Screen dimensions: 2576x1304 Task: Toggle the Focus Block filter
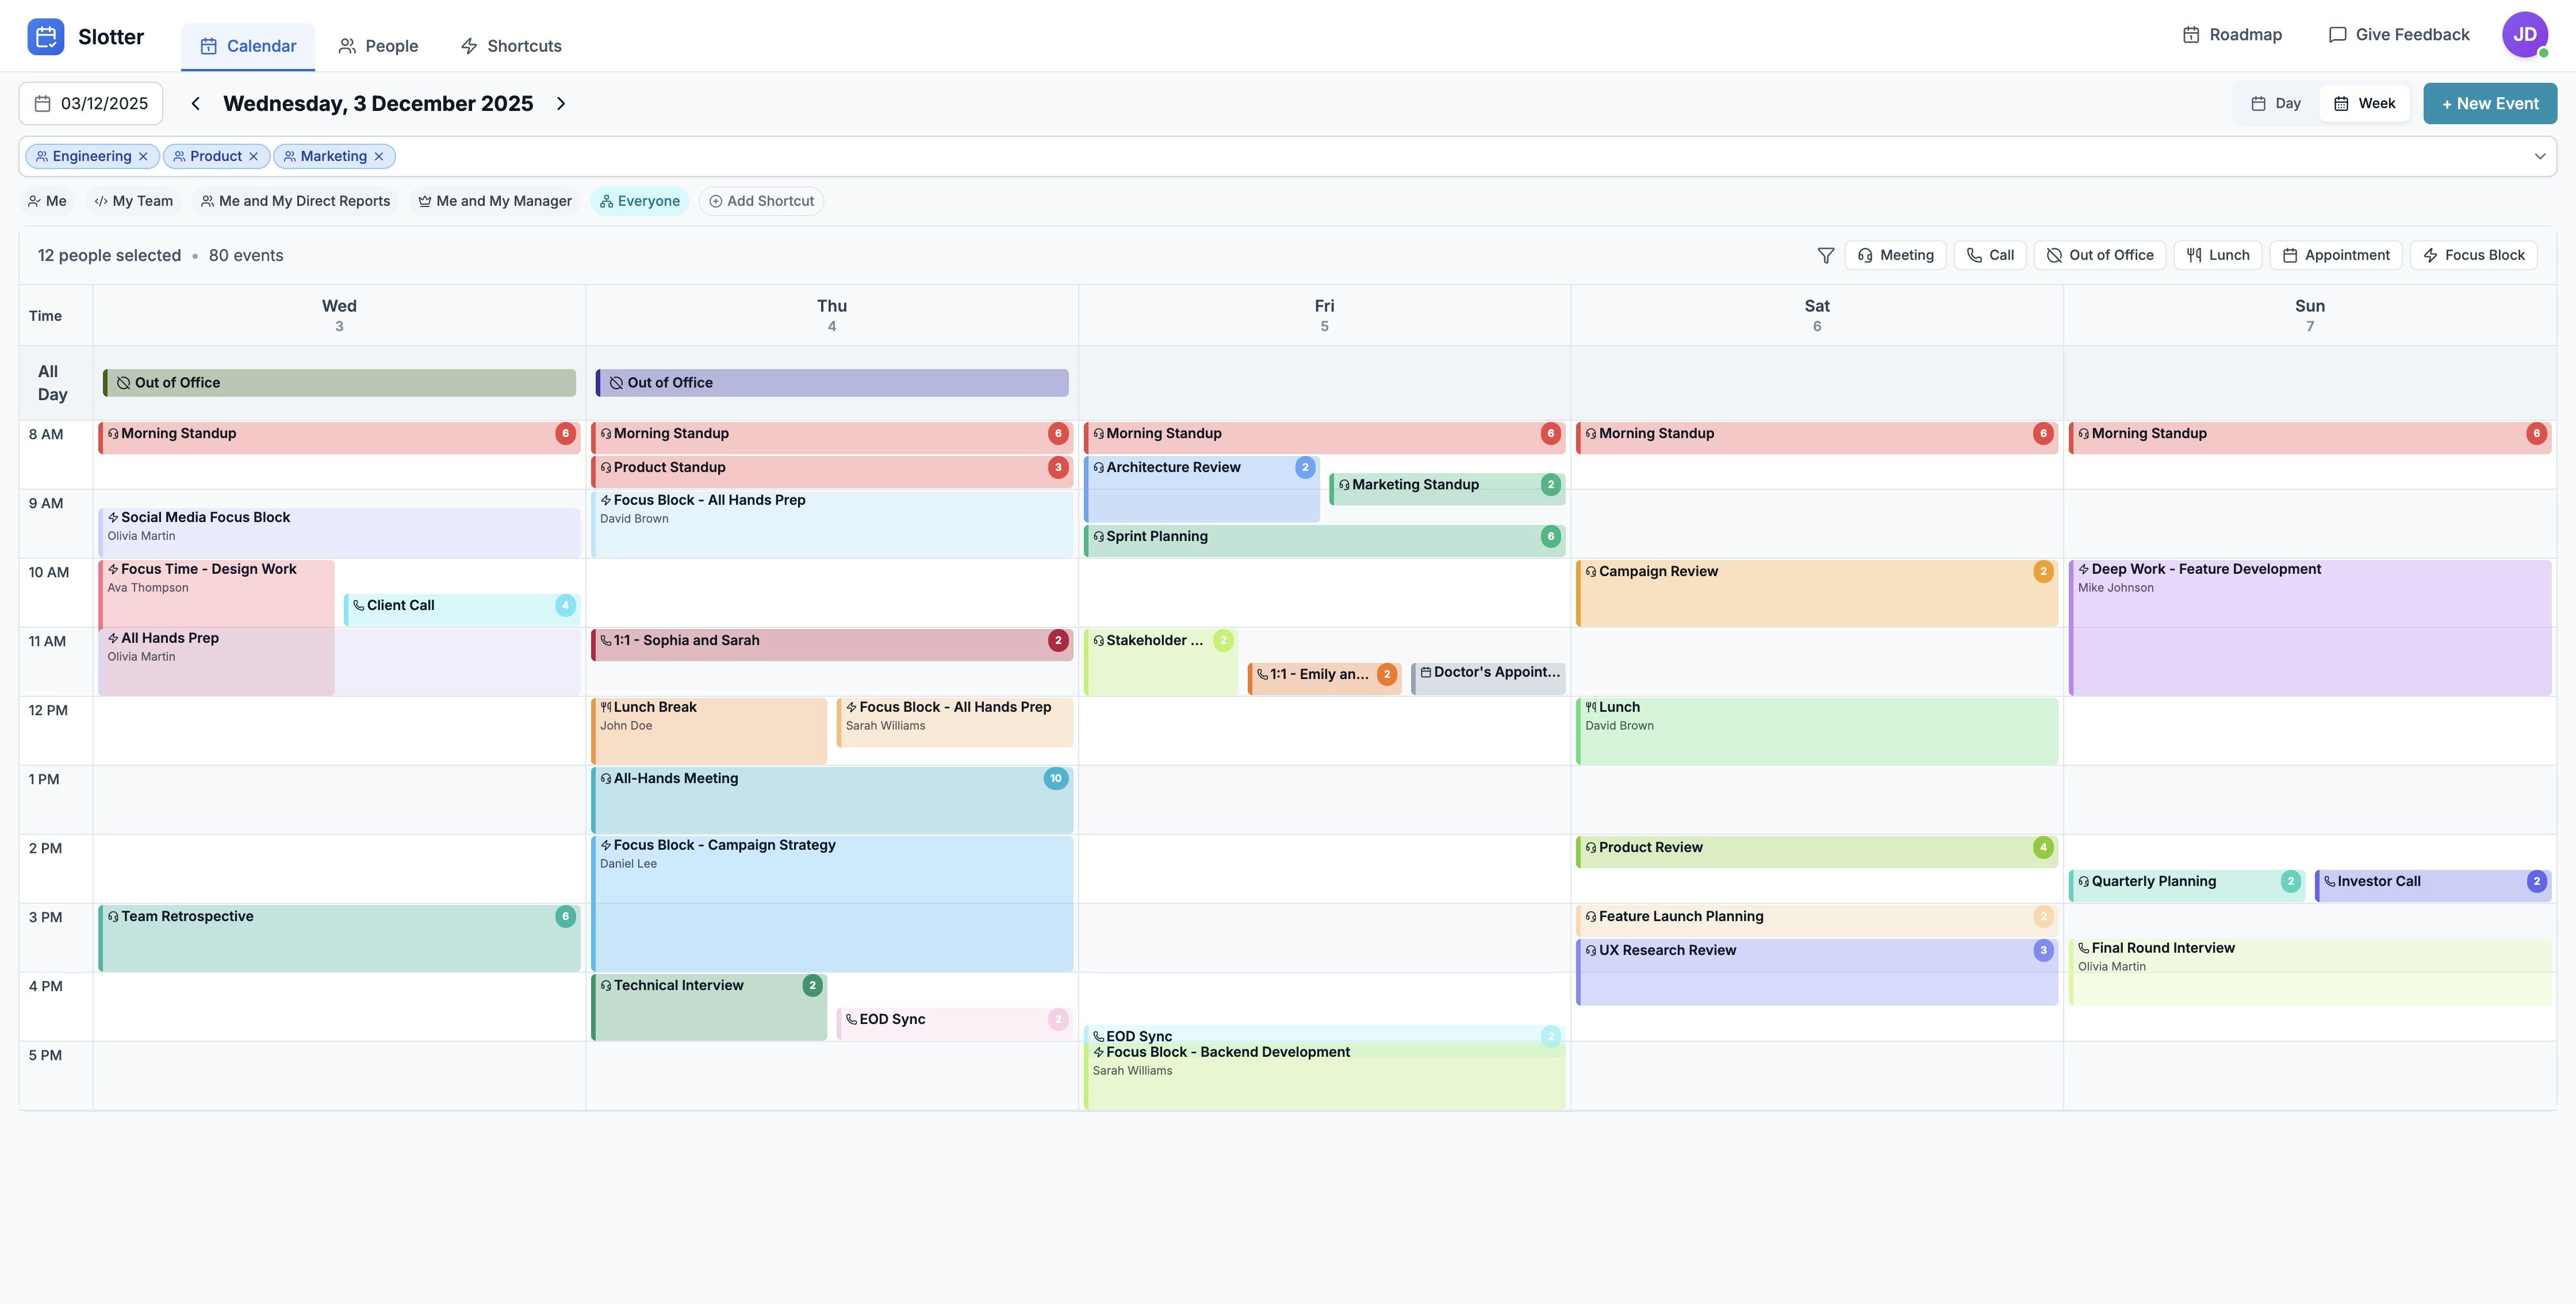(2473, 256)
